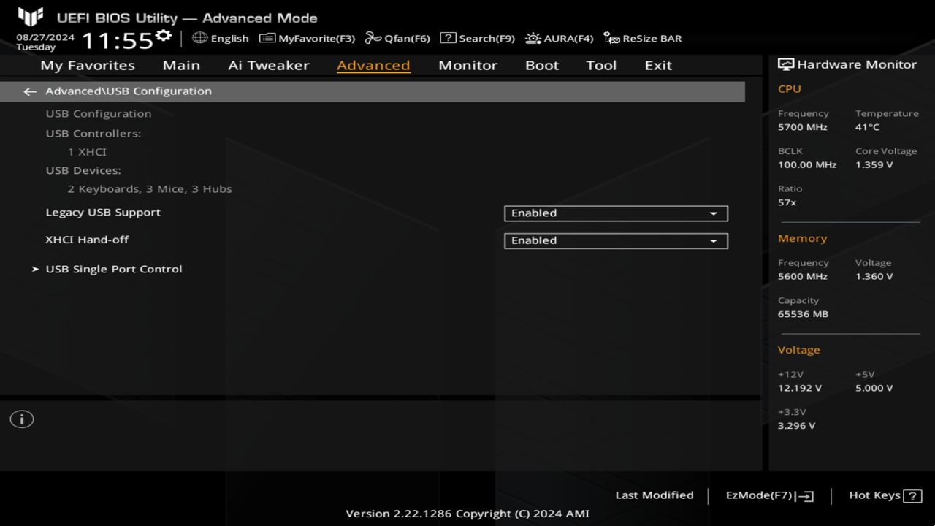The image size is (935, 526).
Task: Click the back arrow beside Advanced\USB Configuration
Action: click(x=30, y=91)
